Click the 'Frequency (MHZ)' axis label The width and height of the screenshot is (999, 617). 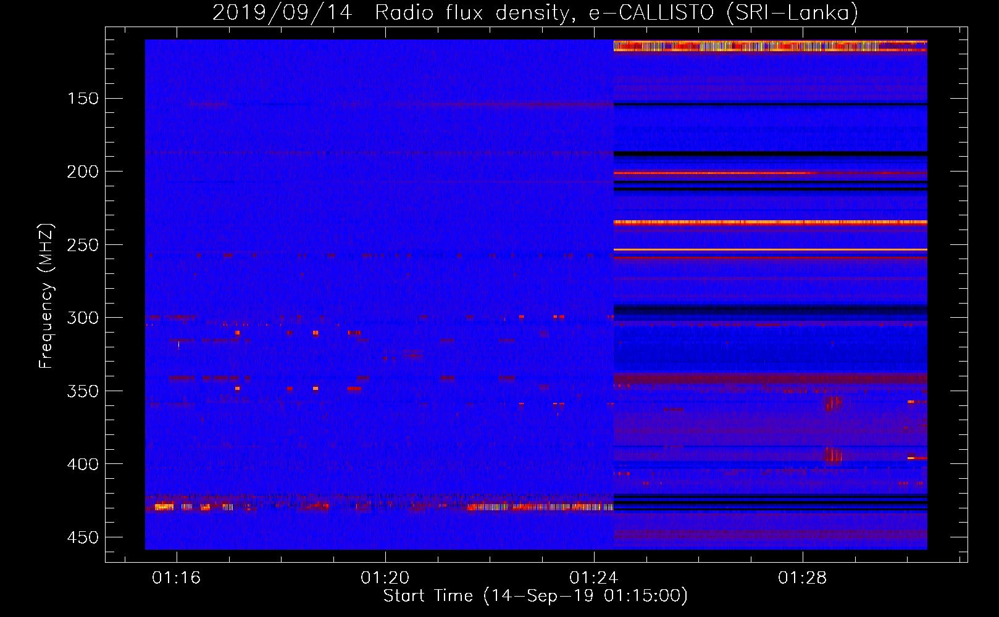point(46,296)
